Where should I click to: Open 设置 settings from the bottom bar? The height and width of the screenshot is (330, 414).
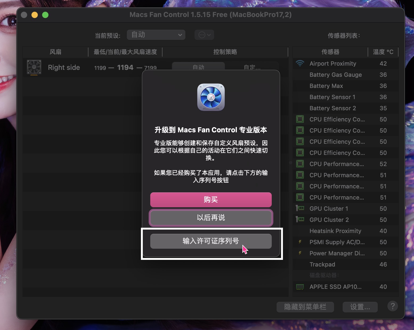[360, 307]
